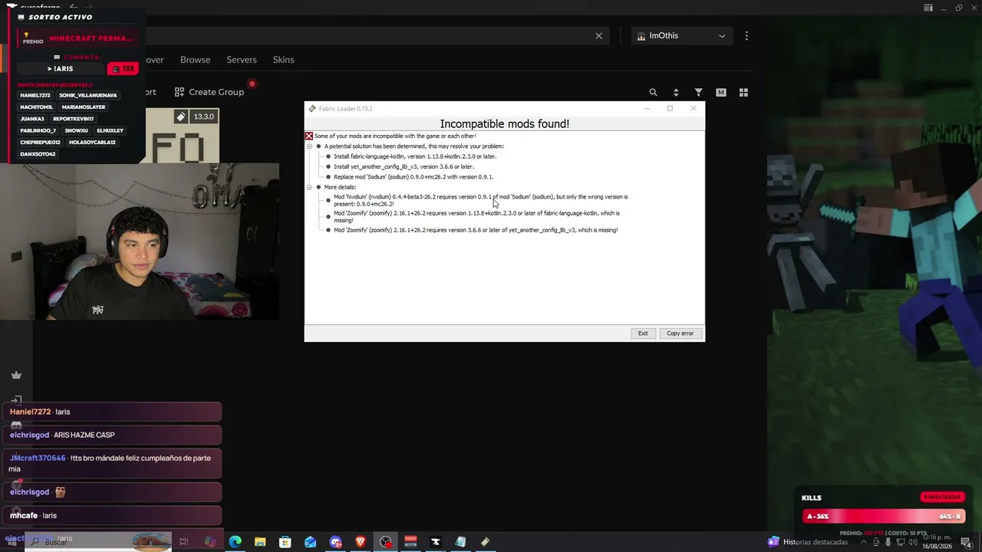982x552 pixels.
Task: Click the FINALIZADA badge in KILLS overlay
Action: point(942,498)
